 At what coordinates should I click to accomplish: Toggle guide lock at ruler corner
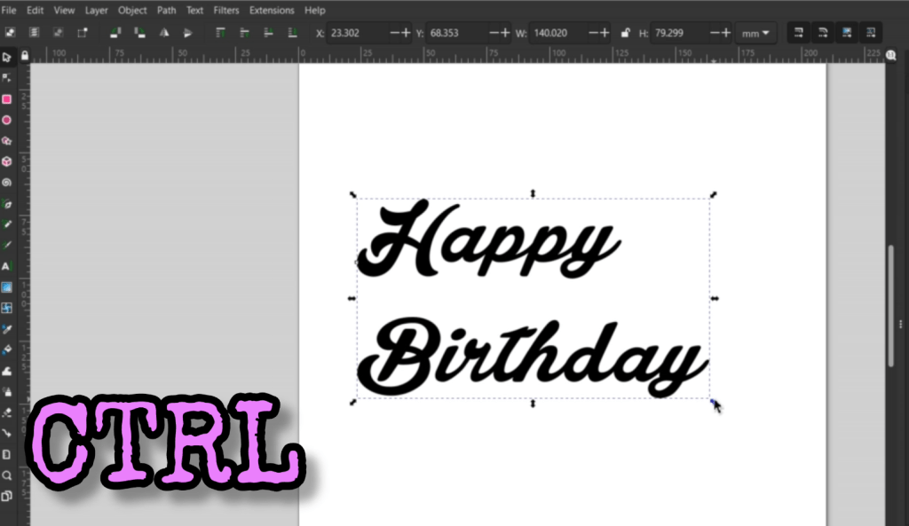(x=25, y=55)
